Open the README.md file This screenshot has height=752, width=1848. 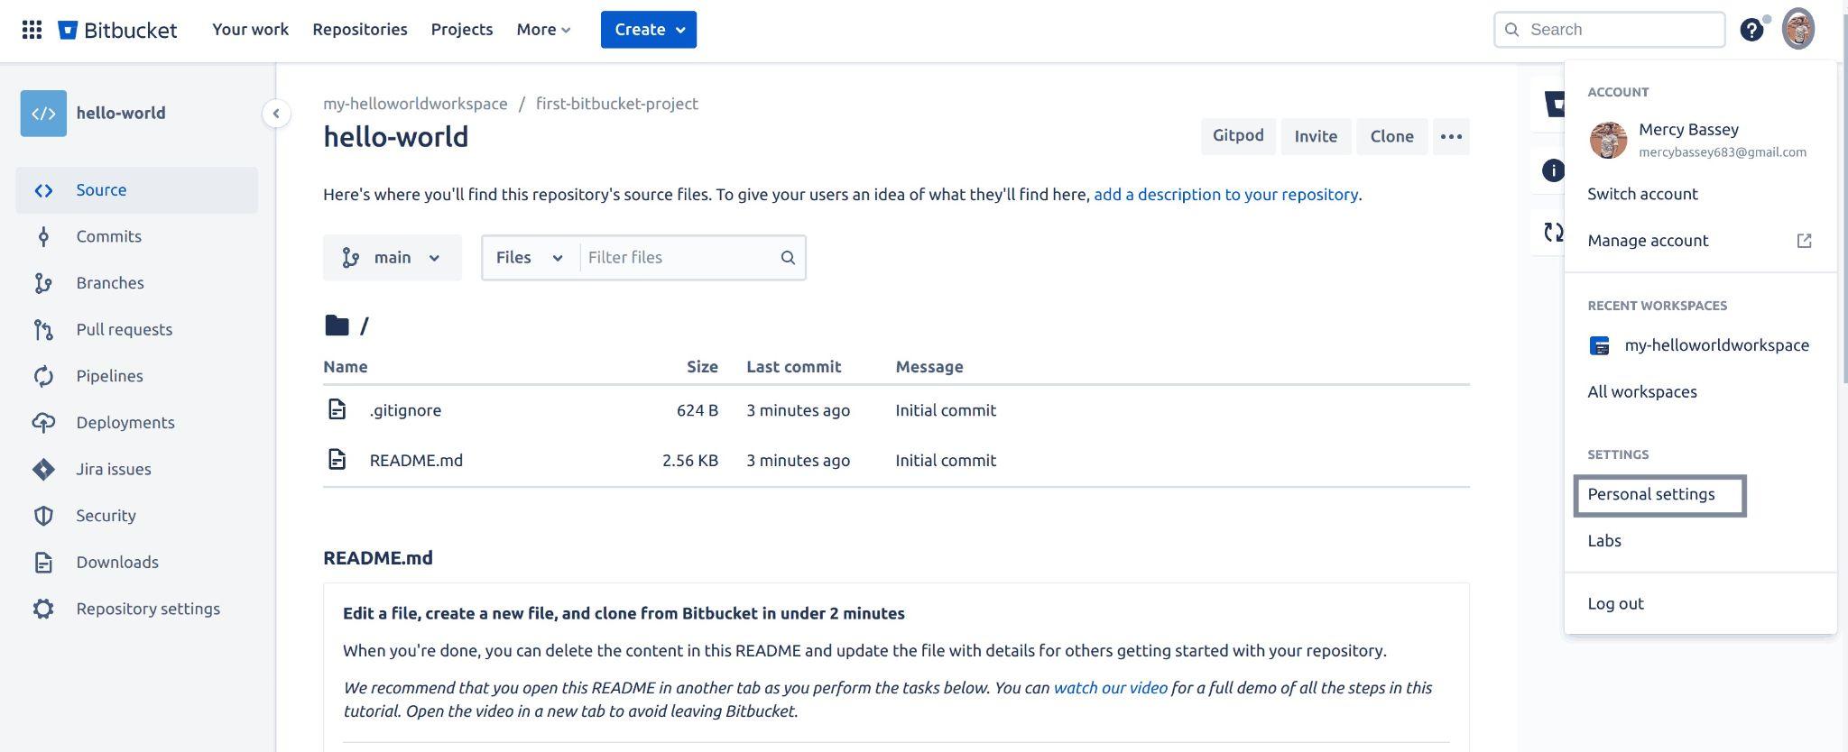point(416,461)
